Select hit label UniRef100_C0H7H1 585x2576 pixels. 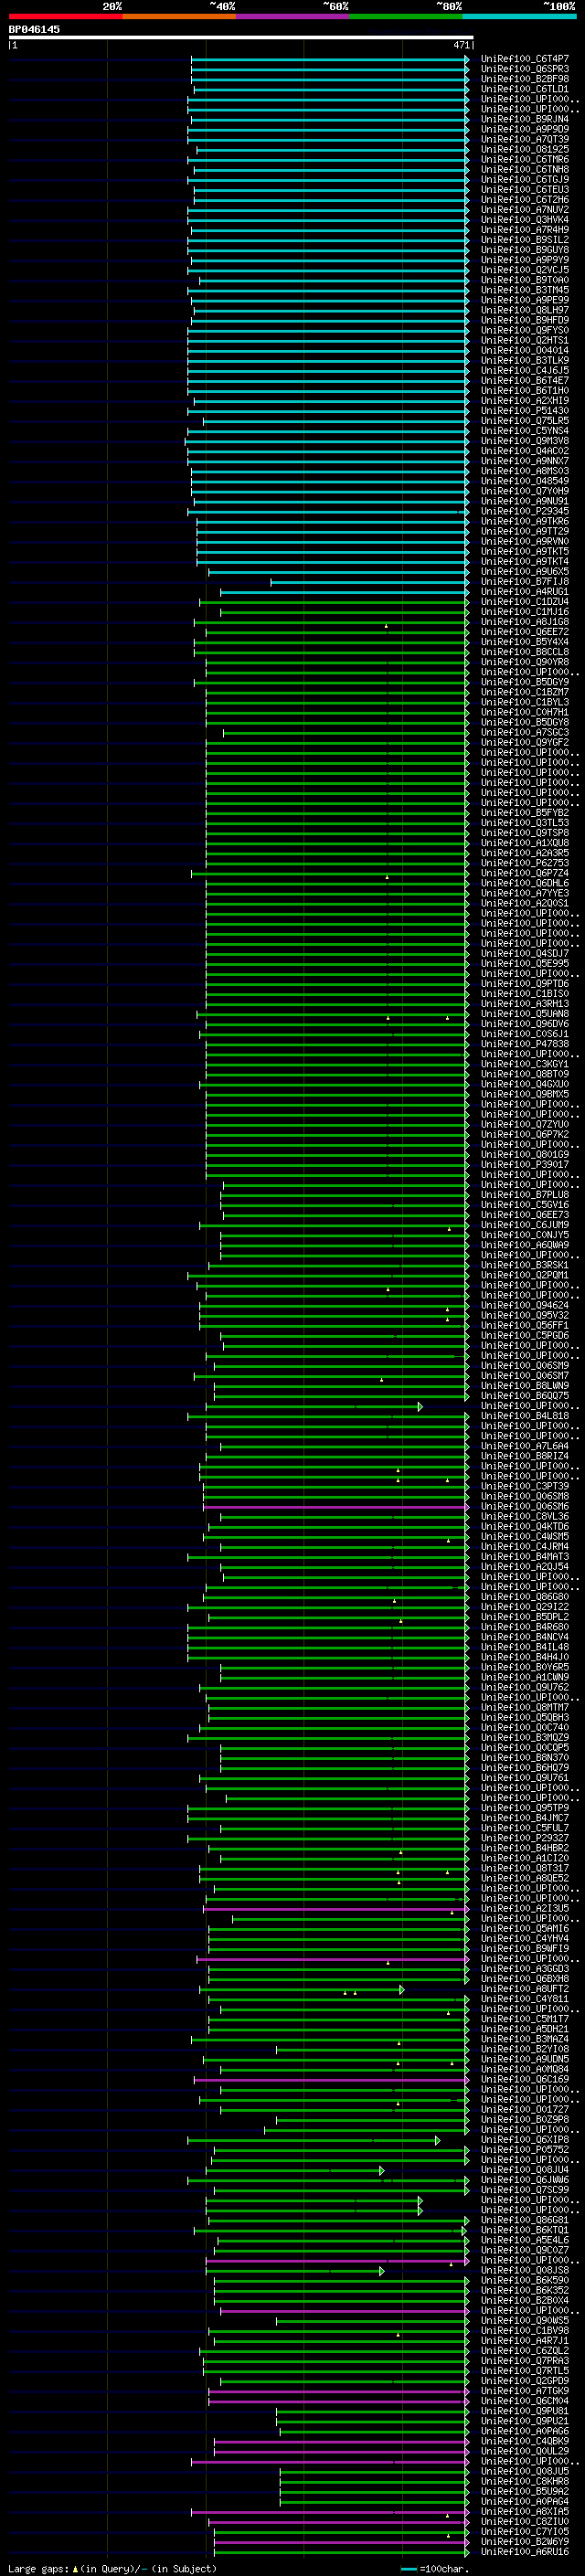click(x=525, y=712)
